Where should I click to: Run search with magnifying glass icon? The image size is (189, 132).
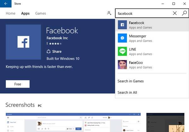point(184,13)
